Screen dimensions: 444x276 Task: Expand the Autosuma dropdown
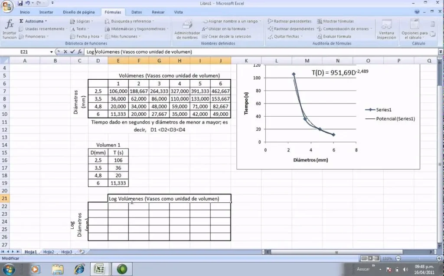pyautogui.click(x=46, y=21)
